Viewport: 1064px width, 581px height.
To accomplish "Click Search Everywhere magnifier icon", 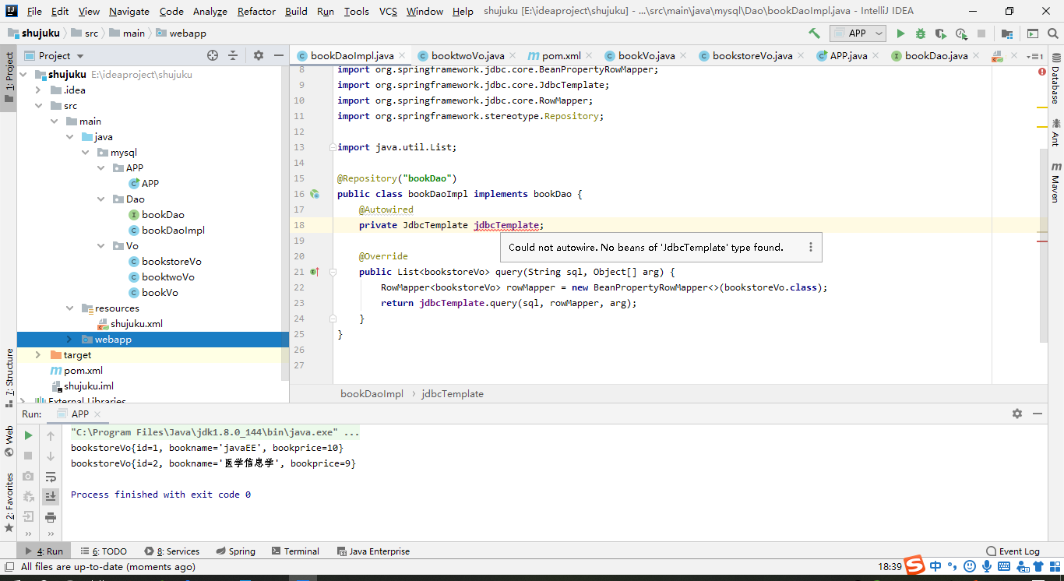I will (1053, 33).
